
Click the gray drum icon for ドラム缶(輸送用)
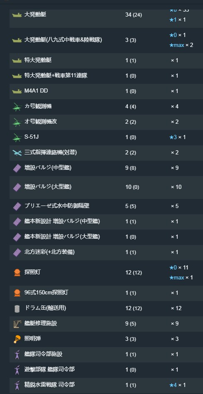(x=17, y=308)
